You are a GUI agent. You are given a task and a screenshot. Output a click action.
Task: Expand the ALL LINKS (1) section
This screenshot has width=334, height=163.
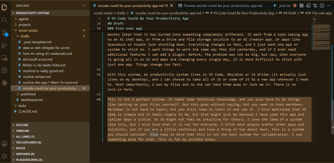(50, 137)
